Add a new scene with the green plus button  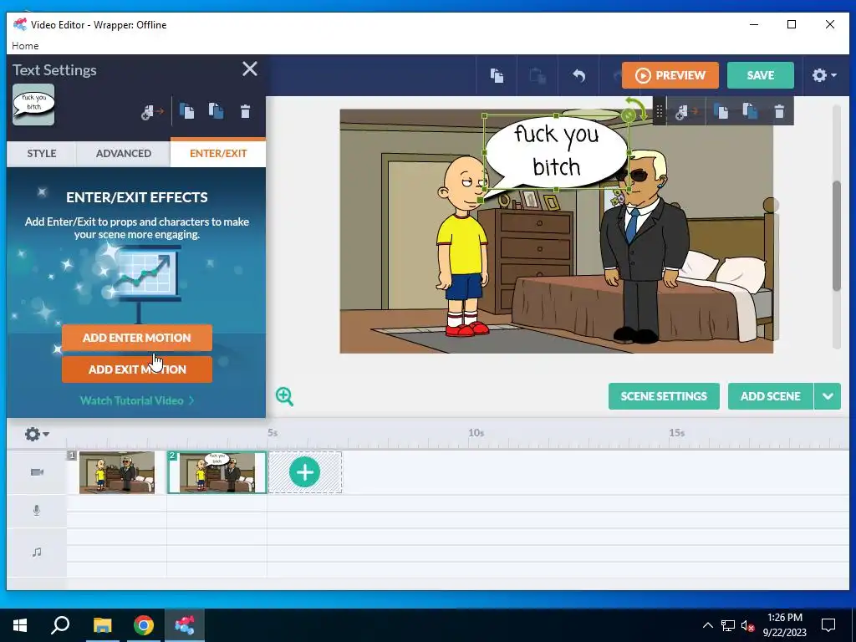coord(304,472)
